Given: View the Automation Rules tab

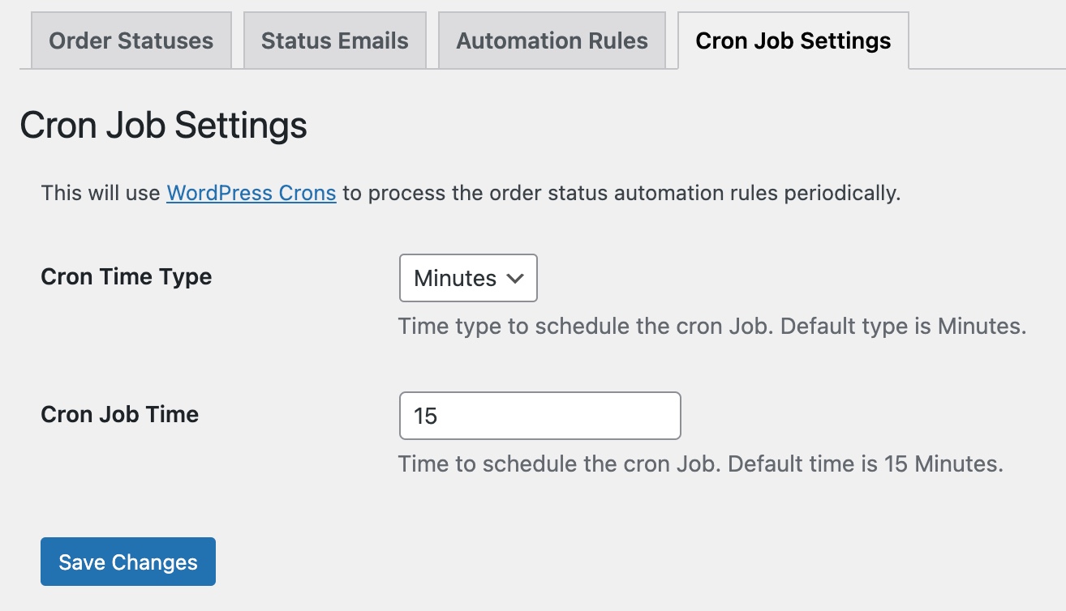Looking at the screenshot, I should click(552, 40).
